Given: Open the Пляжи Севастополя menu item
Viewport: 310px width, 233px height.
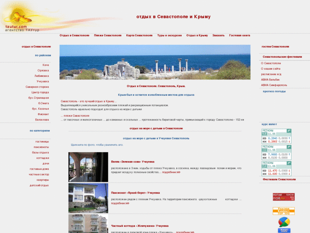Looking at the screenshot, I should coord(107,35).
